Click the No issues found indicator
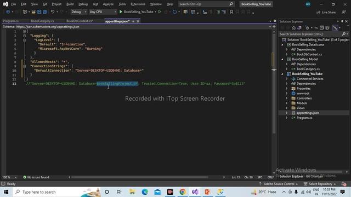Image resolution: width=351 pixels, height=197 pixels. (x=36, y=177)
